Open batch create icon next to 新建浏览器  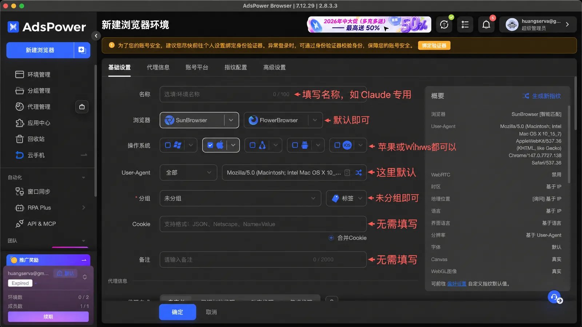pyautogui.click(x=82, y=50)
